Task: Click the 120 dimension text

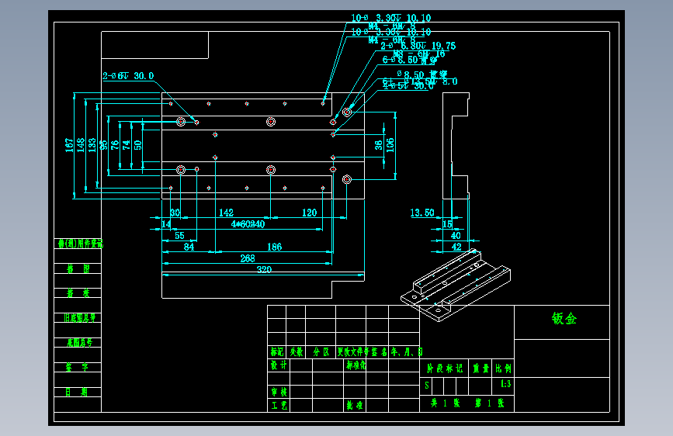Action: pyautogui.click(x=309, y=213)
